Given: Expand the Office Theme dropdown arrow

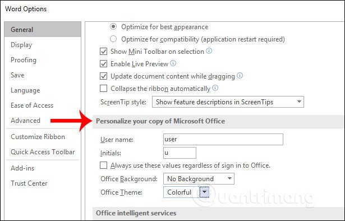Looking at the screenshot, I should click(x=204, y=192).
